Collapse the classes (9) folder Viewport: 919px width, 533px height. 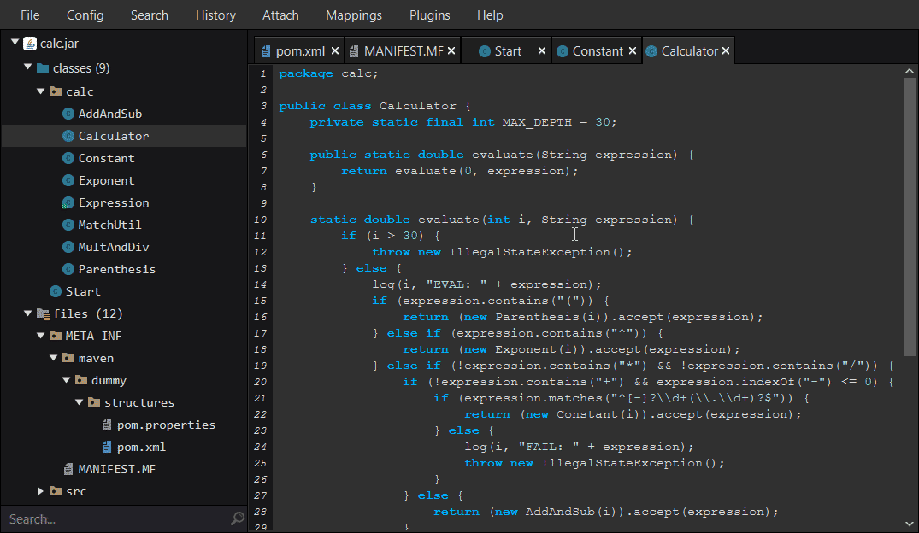tap(27, 67)
